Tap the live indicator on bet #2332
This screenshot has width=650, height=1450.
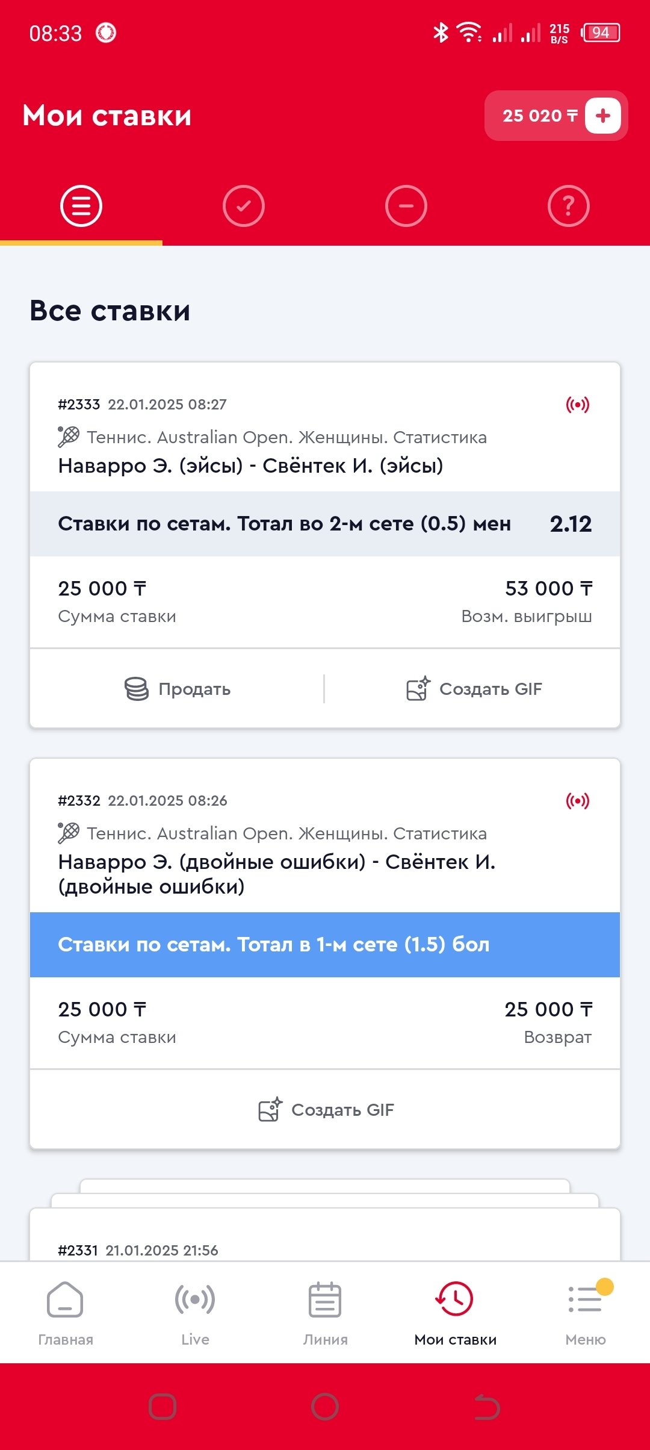pos(577,801)
